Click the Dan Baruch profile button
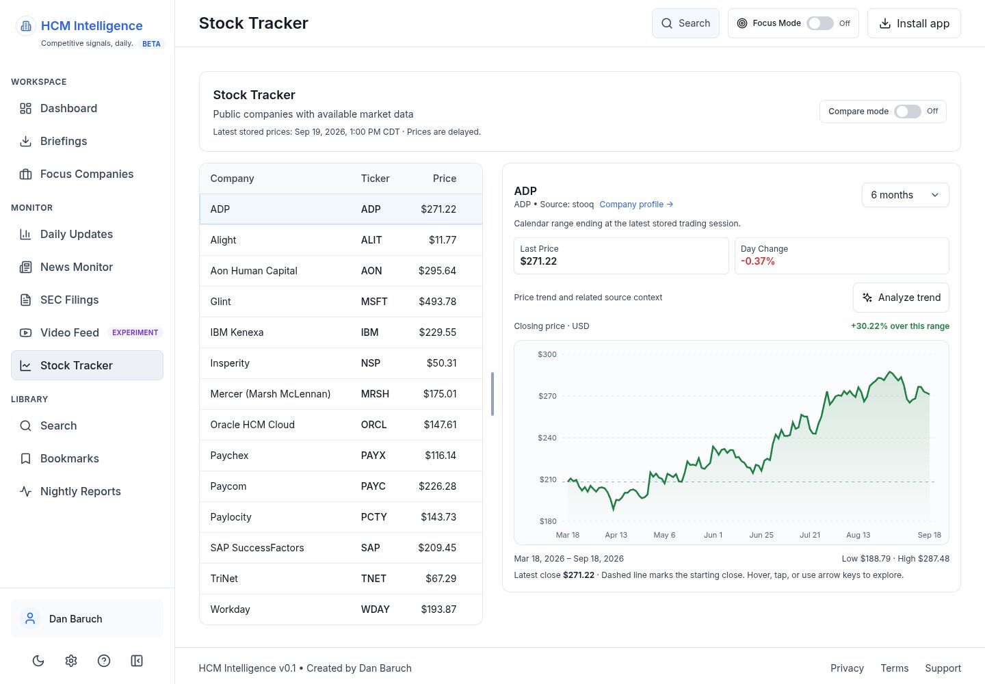 coord(87,618)
